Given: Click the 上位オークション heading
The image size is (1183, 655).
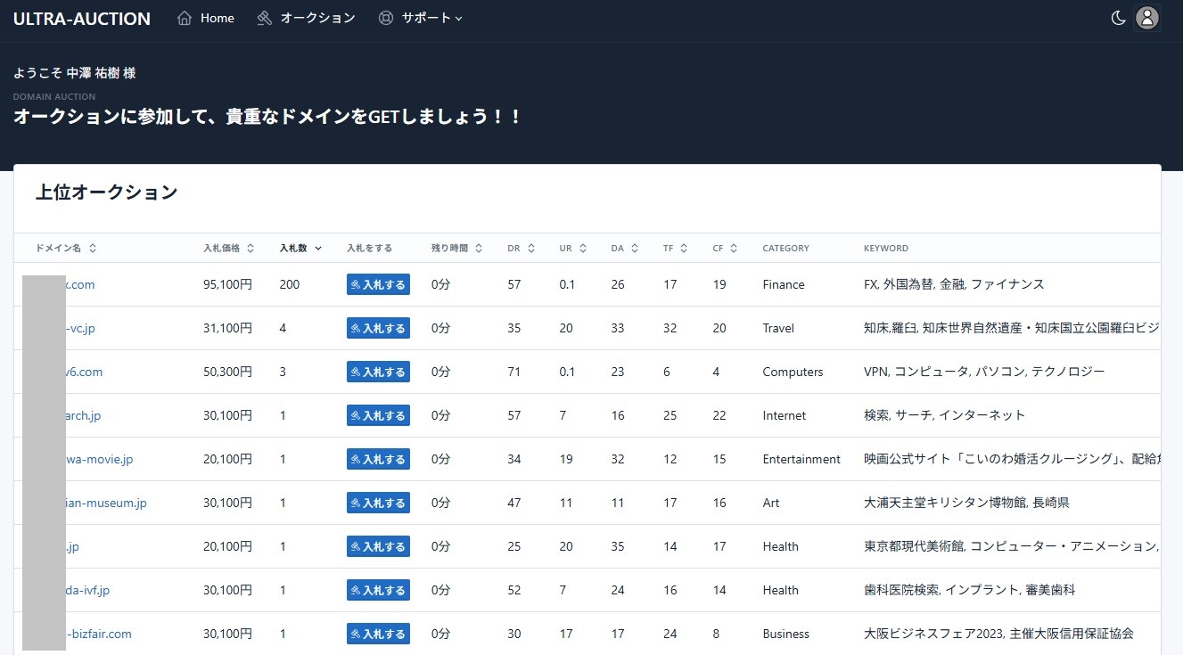Looking at the screenshot, I should [x=106, y=192].
